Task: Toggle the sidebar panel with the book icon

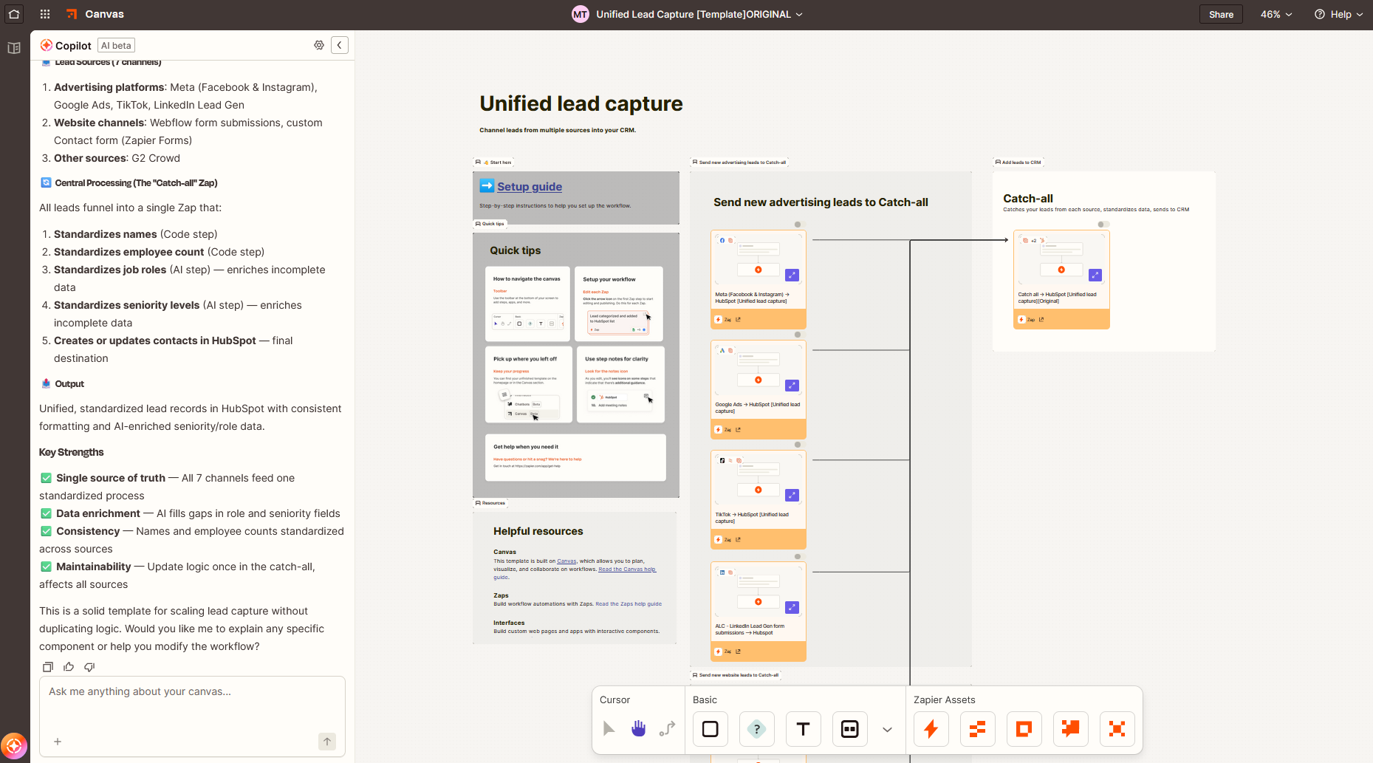Action: click(13, 47)
